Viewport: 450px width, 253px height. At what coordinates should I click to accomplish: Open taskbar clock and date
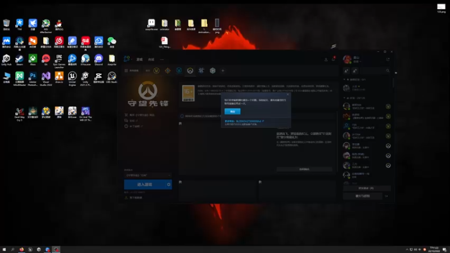(x=434, y=250)
